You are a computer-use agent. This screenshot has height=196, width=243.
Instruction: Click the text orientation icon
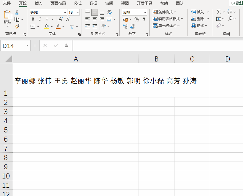[104, 26]
